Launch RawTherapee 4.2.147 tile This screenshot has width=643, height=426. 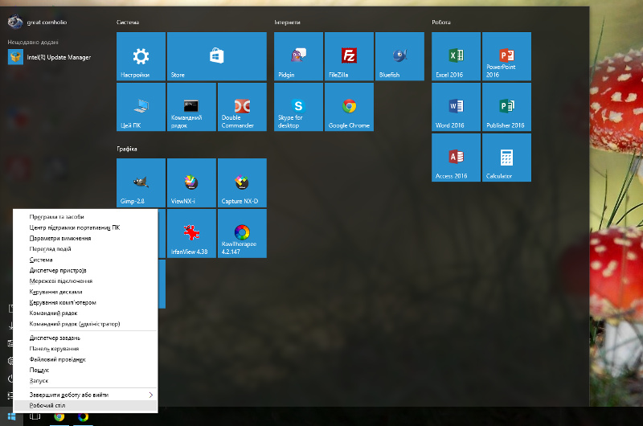243,233
